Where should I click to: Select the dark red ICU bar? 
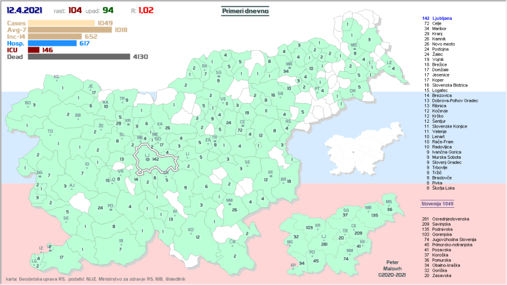[34, 50]
